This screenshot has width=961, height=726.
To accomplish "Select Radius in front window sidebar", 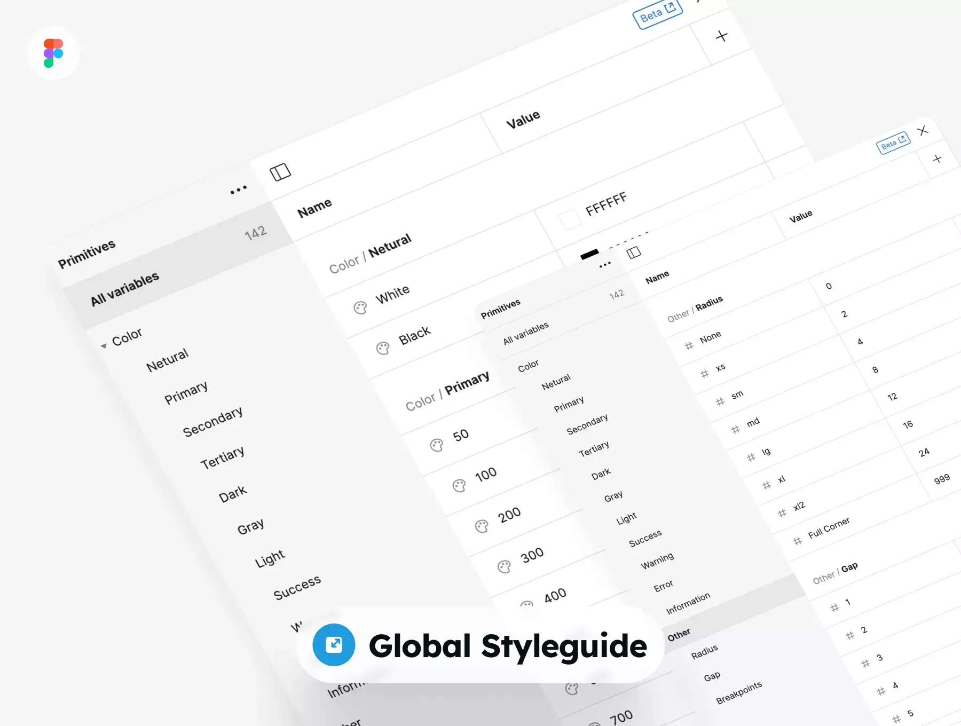I will pyautogui.click(x=704, y=652).
